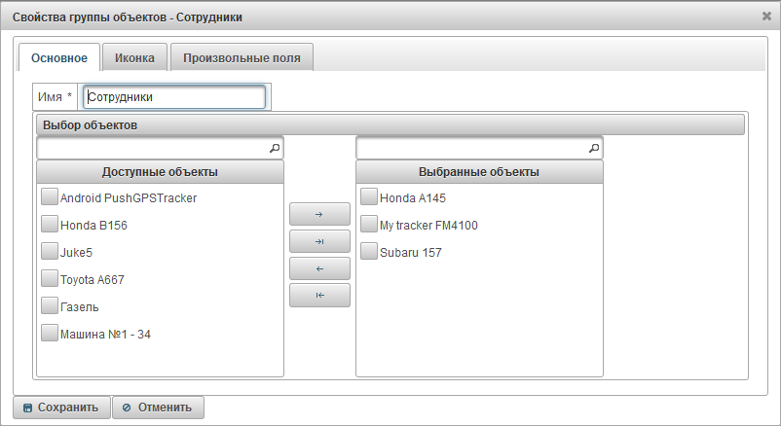Click the move all right arrow button
781x426 pixels.
pyautogui.click(x=319, y=241)
